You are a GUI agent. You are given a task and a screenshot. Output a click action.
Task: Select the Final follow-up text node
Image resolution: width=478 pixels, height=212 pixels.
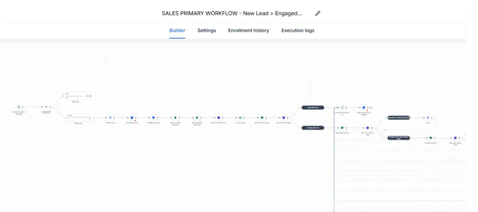point(431,137)
